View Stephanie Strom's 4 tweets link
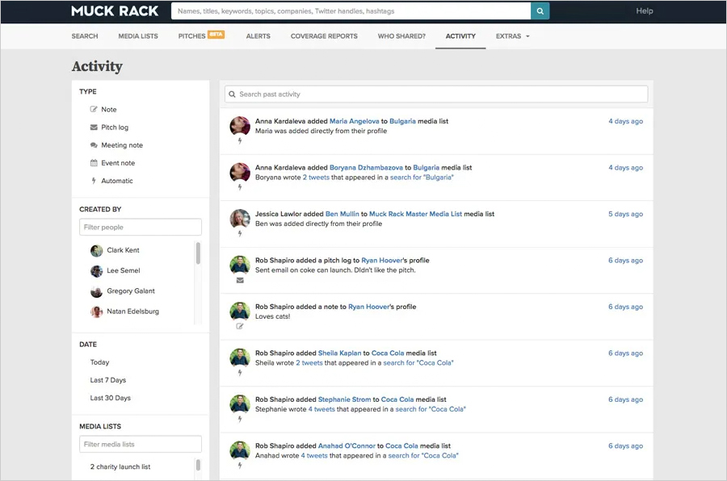This screenshot has height=481, width=727. [321, 409]
